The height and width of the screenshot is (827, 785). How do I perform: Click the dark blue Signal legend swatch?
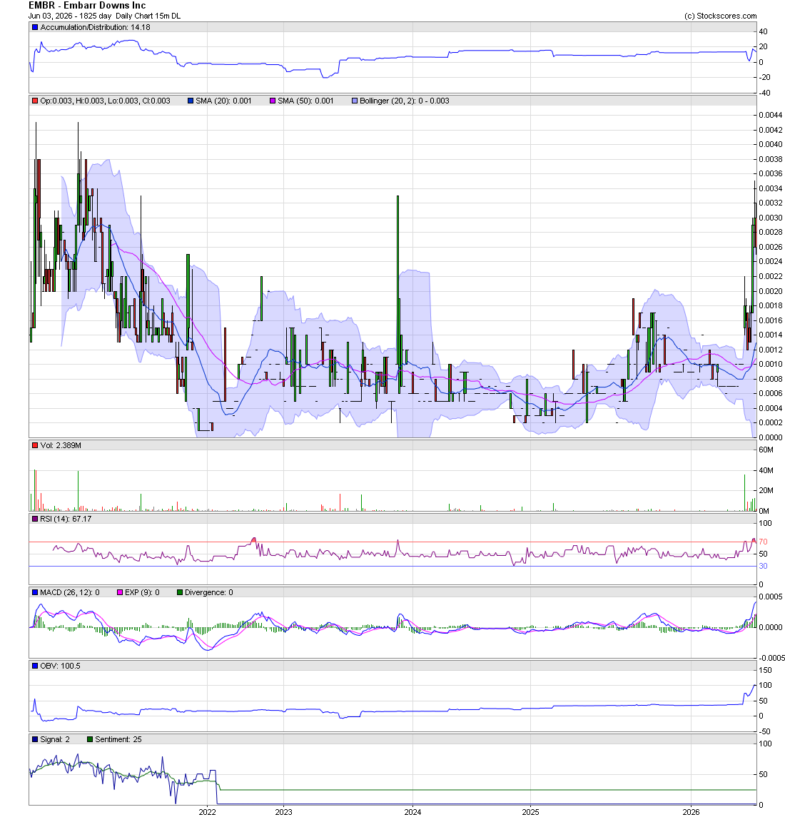coord(35,739)
